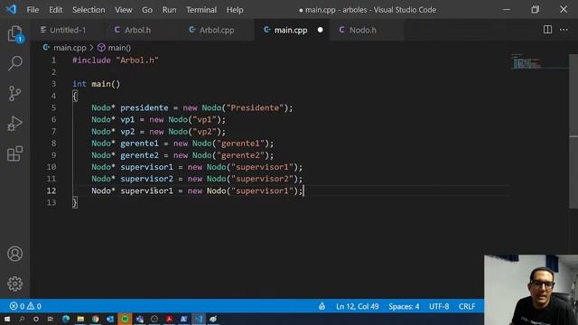Click the green icon on the taskbar

coord(125,319)
